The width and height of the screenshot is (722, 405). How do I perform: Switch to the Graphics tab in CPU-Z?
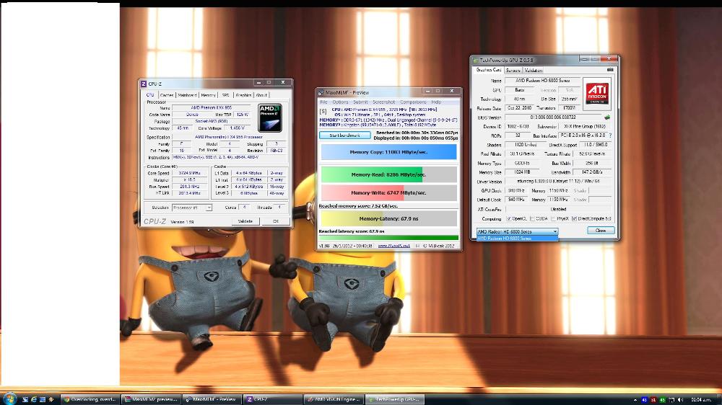click(243, 95)
